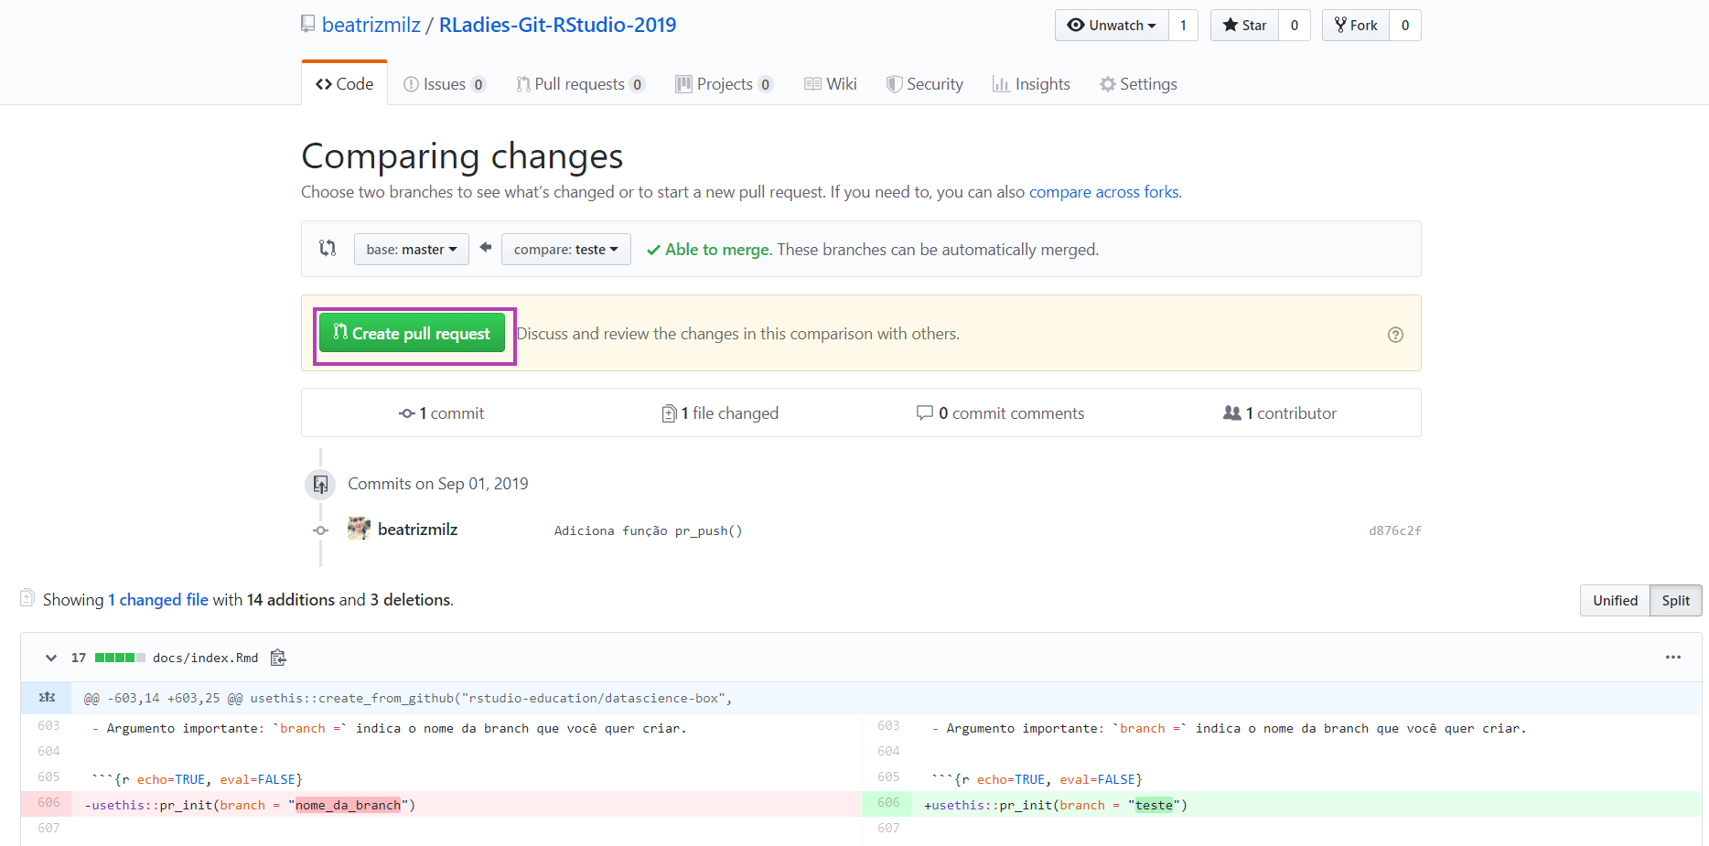View 1 contributor
The image size is (1709, 846).
(x=1280, y=413)
